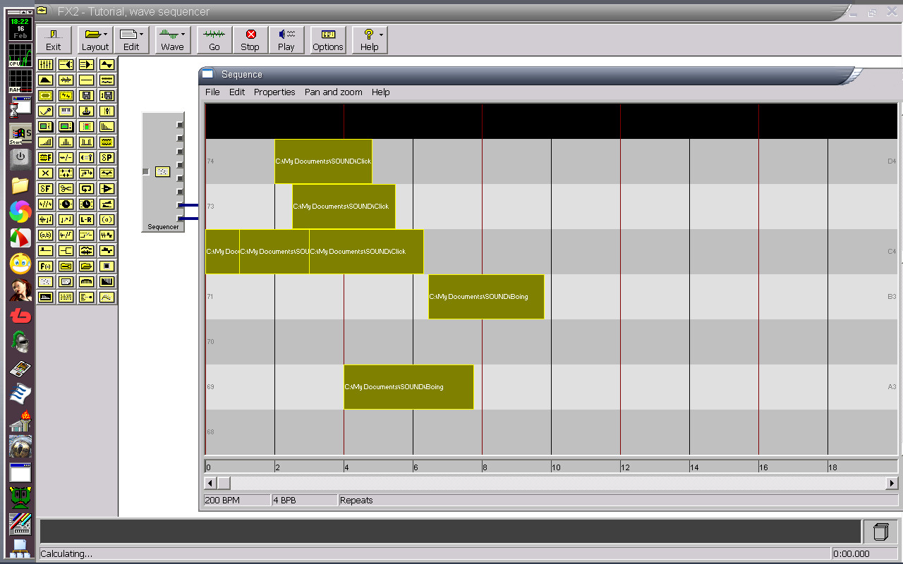
Task: Select the open folder module icon
Action: tap(87, 266)
